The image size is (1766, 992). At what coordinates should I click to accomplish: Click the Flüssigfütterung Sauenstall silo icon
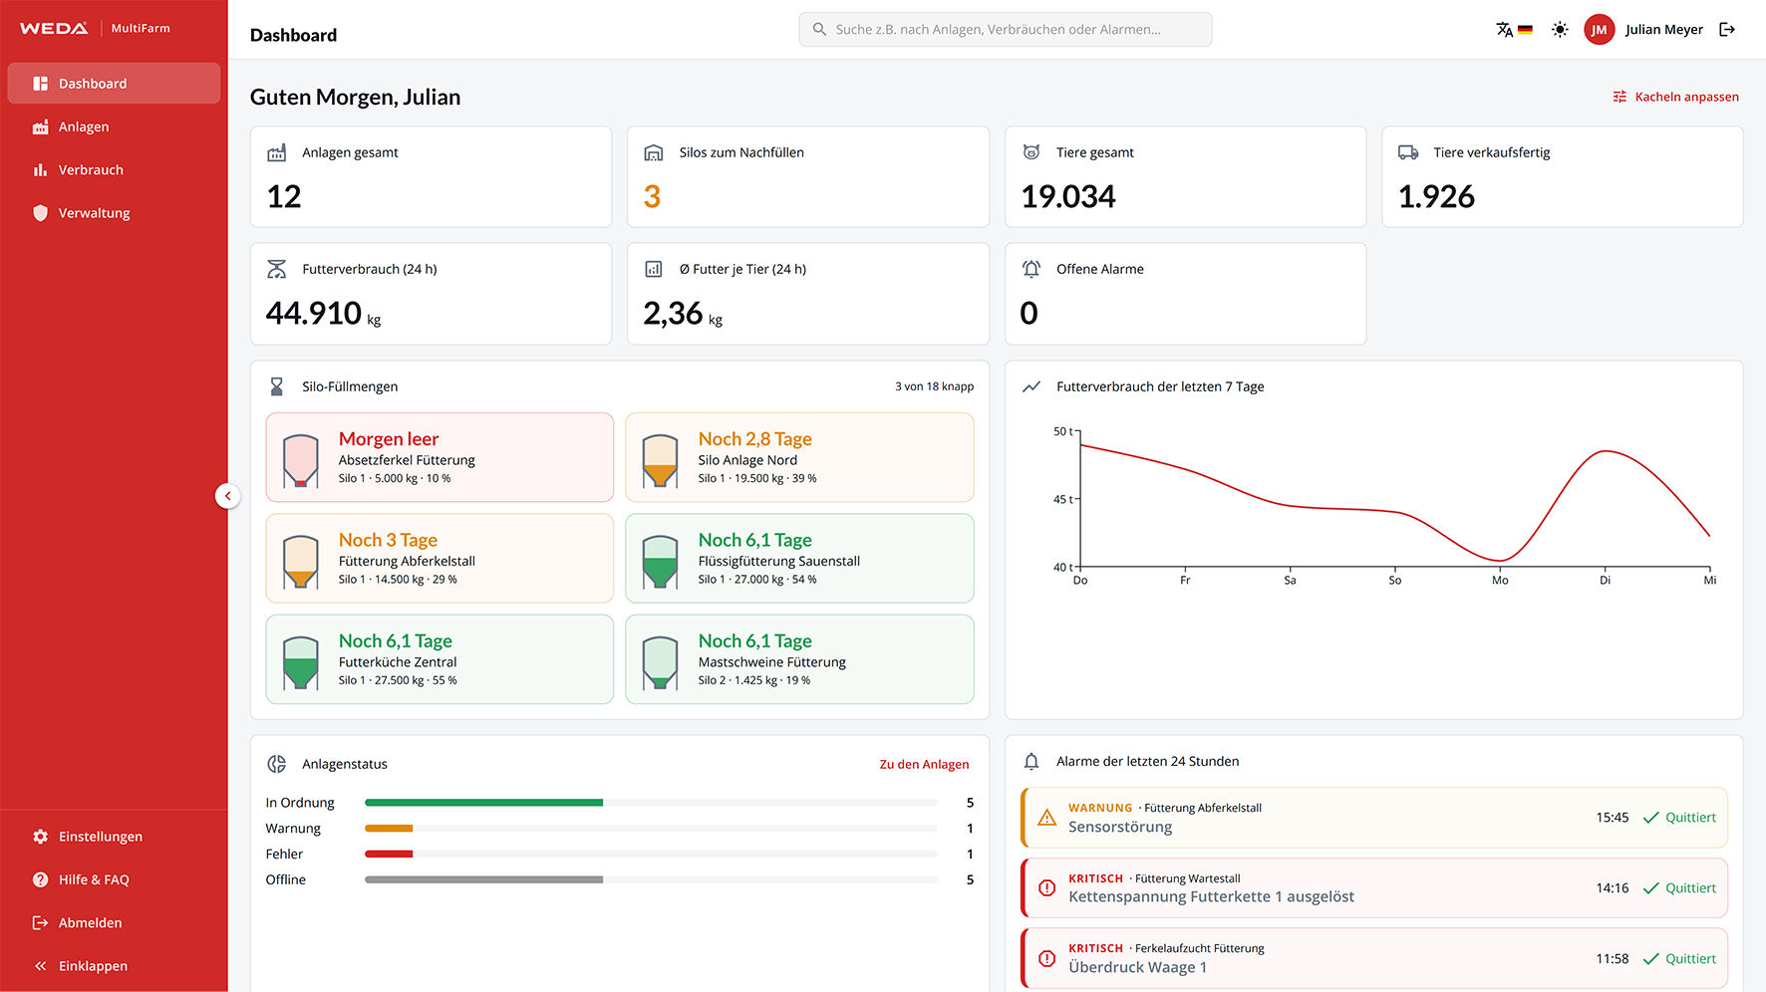tap(660, 561)
